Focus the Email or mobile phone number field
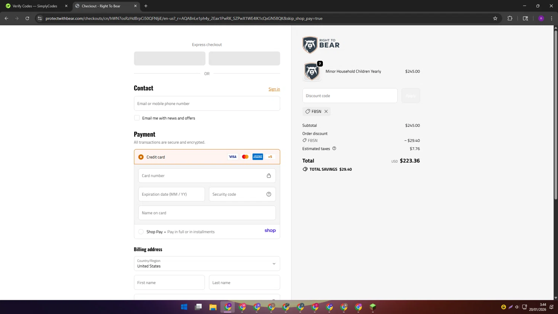 [207, 103]
